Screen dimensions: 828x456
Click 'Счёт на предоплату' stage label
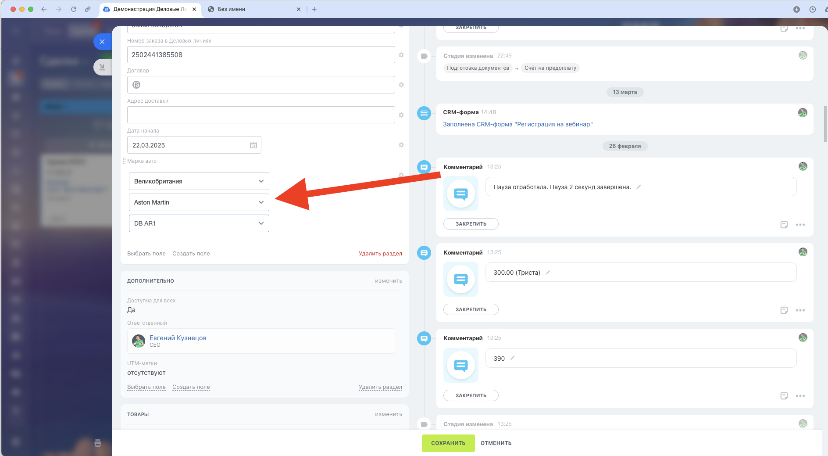[550, 68]
